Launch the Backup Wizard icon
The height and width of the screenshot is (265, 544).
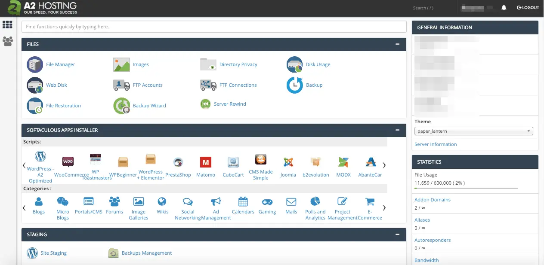point(121,106)
